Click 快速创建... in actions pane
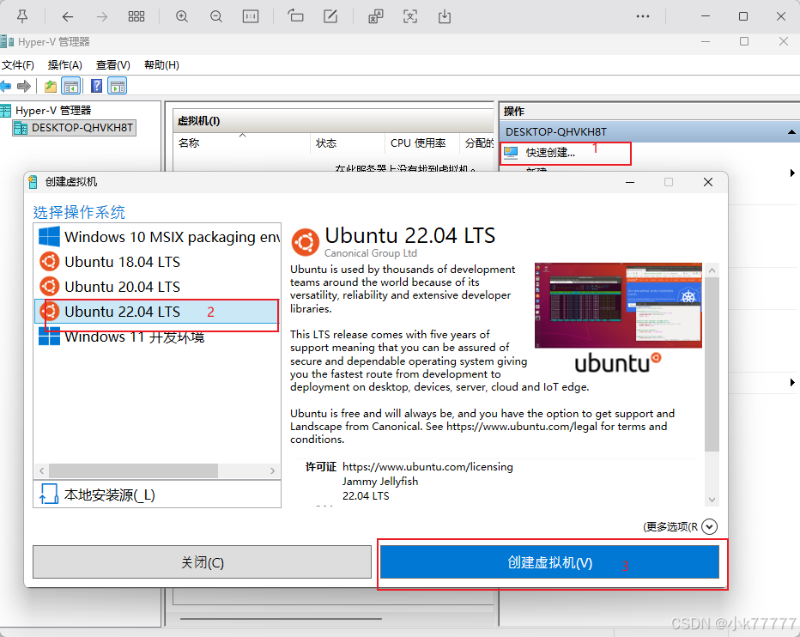 pos(550,153)
